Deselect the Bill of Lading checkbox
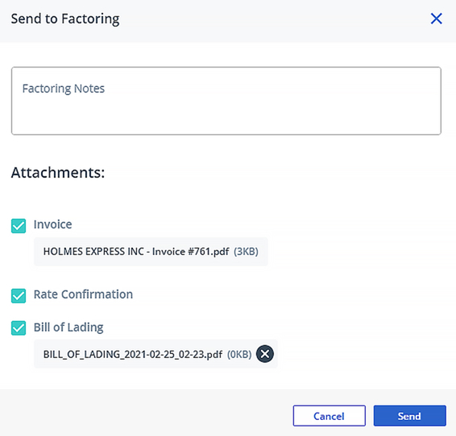456x436 pixels. (x=19, y=328)
